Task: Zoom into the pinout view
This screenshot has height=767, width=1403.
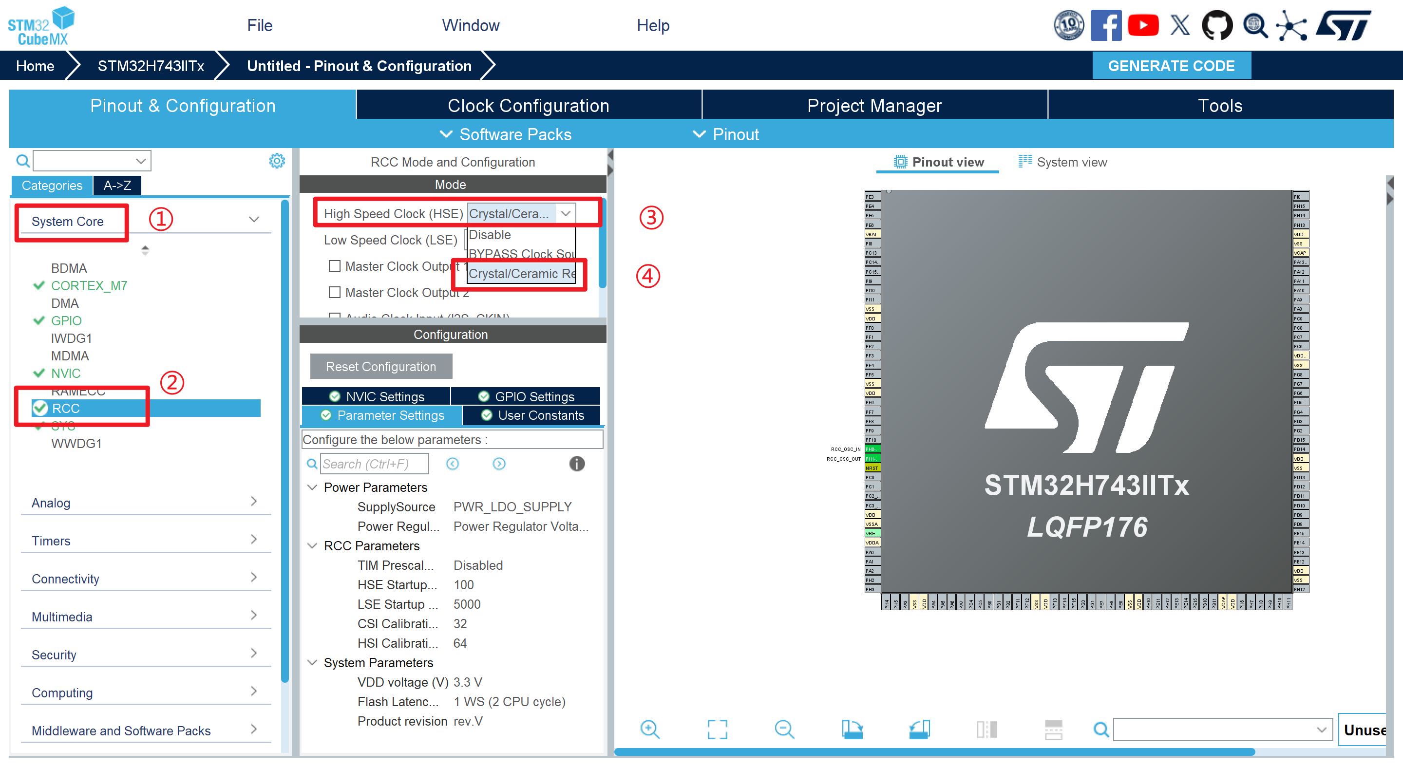Action: 650,730
